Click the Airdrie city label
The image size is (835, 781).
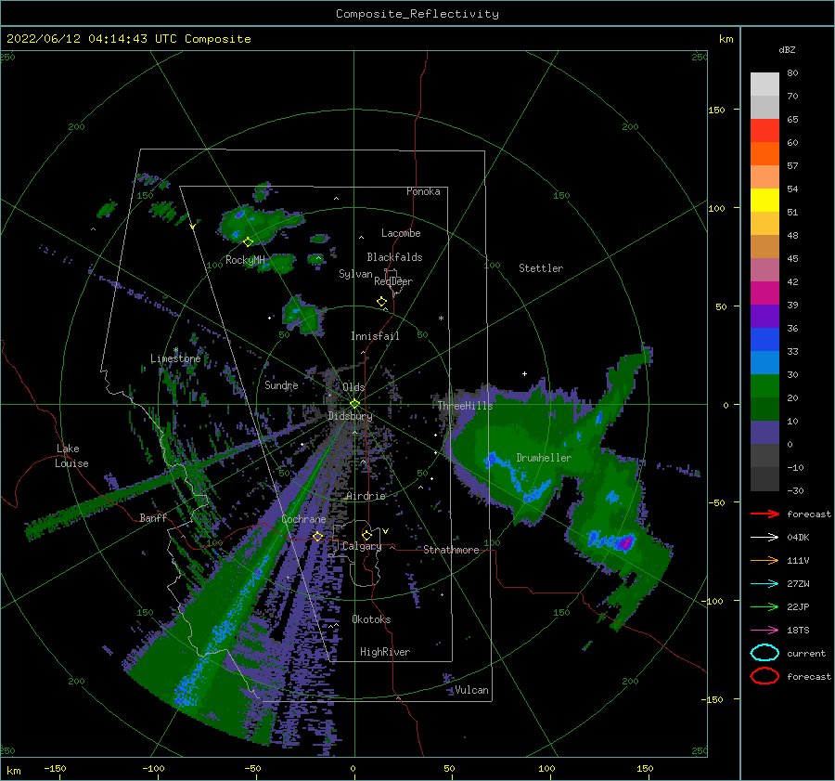tap(366, 496)
